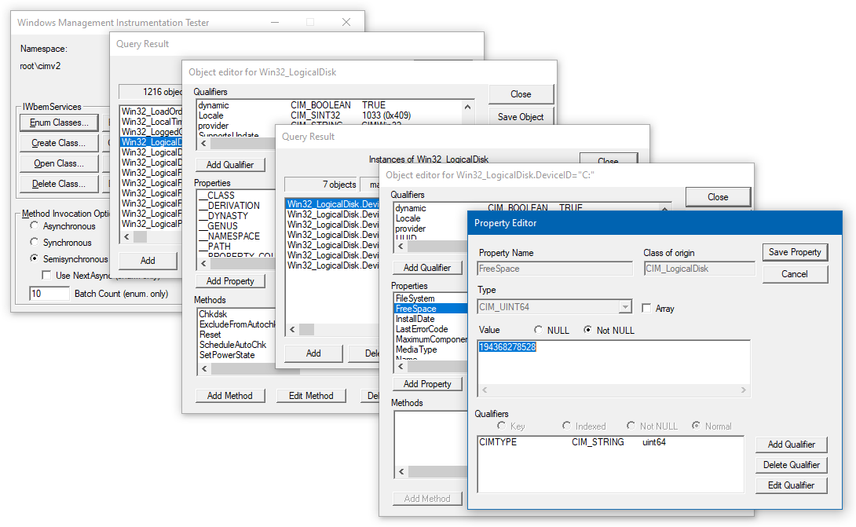Click the Delete Class button
856x527 pixels.
click(x=59, y=184)
